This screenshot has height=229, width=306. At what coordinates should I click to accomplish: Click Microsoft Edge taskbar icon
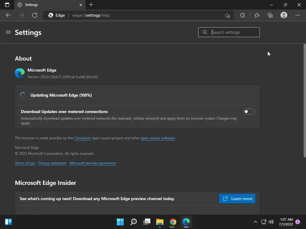(186, 222)
